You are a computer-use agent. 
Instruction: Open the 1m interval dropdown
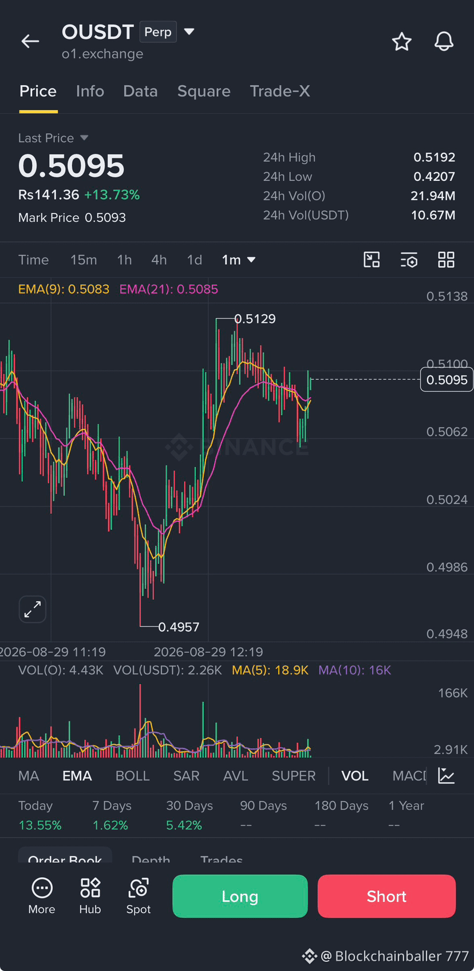(x=239, y=260)
